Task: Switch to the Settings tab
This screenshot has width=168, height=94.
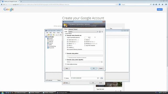Action: (x=66, y=29)
